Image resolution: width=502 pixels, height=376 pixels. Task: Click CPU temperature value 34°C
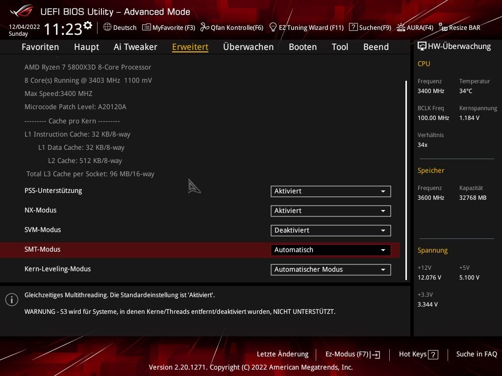[466, 91]
